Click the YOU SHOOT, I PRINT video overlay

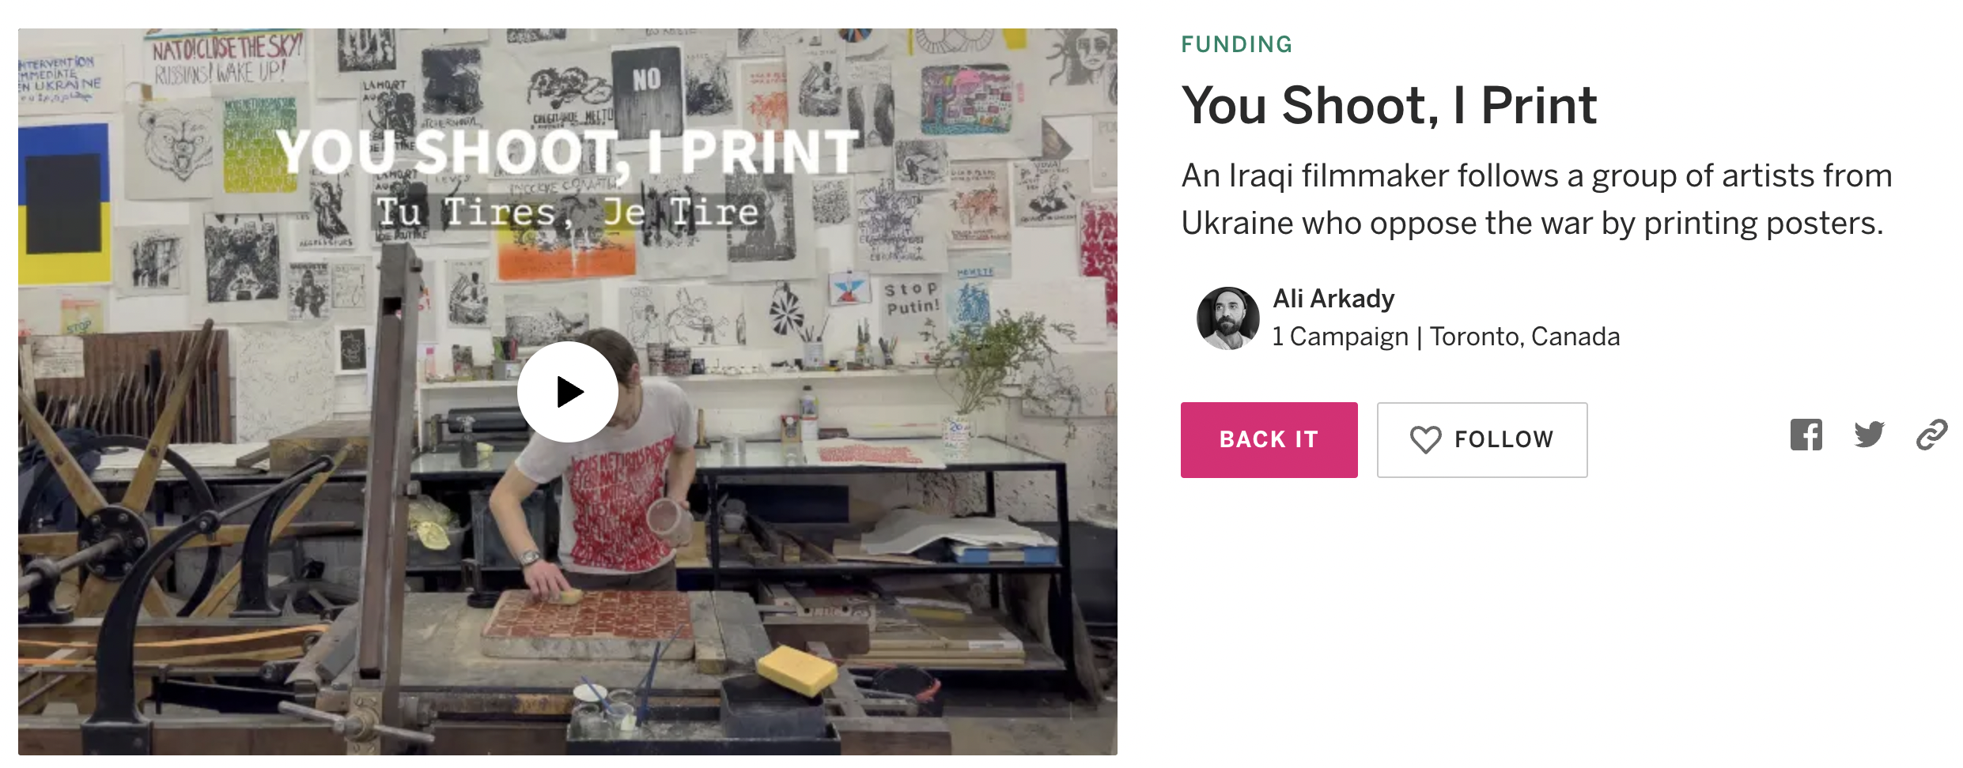tap(567, 151)
